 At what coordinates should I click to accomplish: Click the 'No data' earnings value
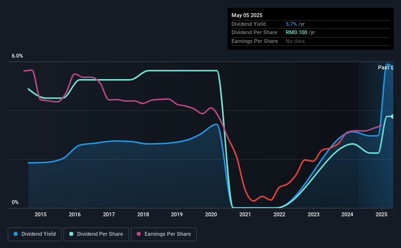click(295, 41)
